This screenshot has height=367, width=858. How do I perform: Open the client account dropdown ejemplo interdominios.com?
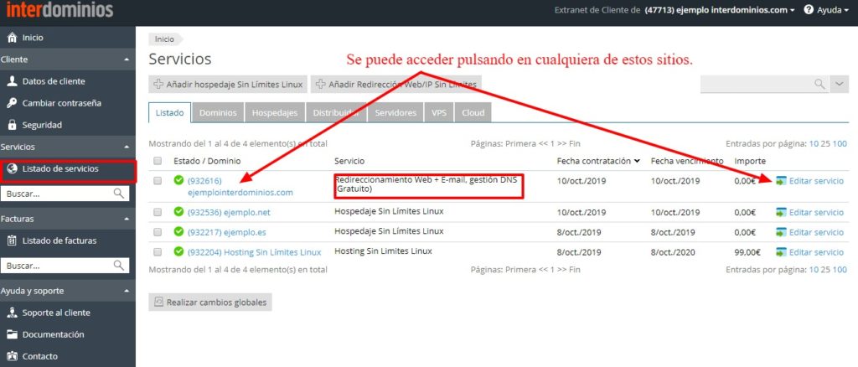(720, 10)
